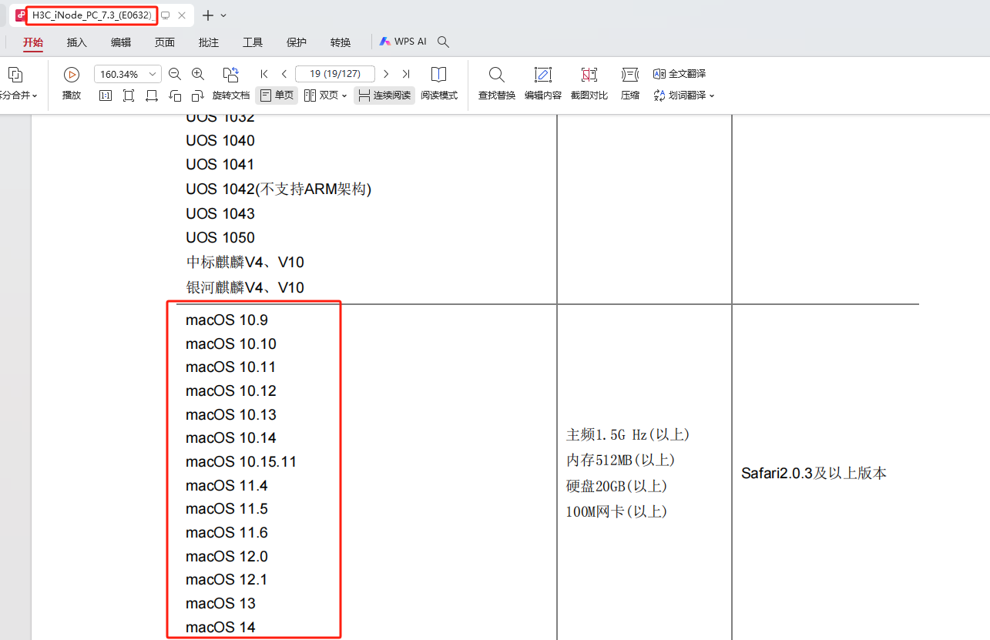This screenshot has width=990, height=640.
Task: Rotate page clockwise with the right rotate icon
Action: [x=198, y=95]
